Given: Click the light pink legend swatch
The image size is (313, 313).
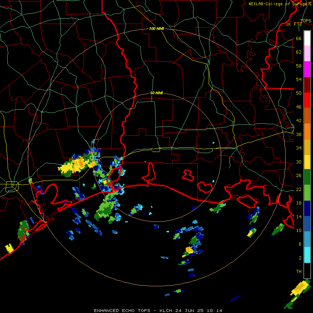Looking at the screenshot, I should click(x=307, y=54).
